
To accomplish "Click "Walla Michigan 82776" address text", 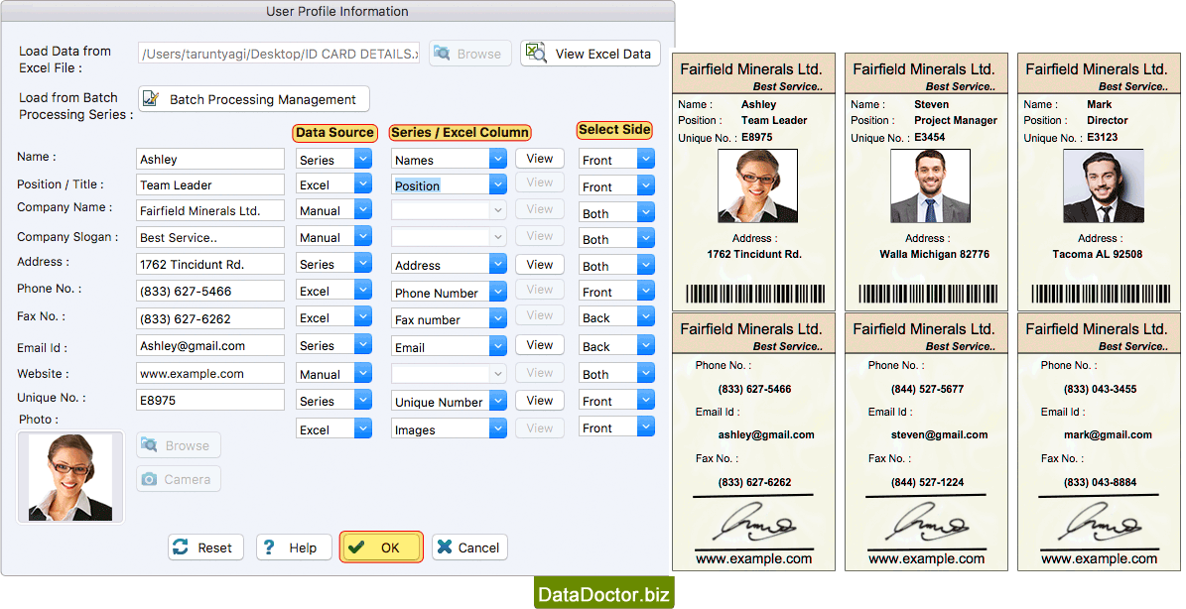I will pos(934,254).
